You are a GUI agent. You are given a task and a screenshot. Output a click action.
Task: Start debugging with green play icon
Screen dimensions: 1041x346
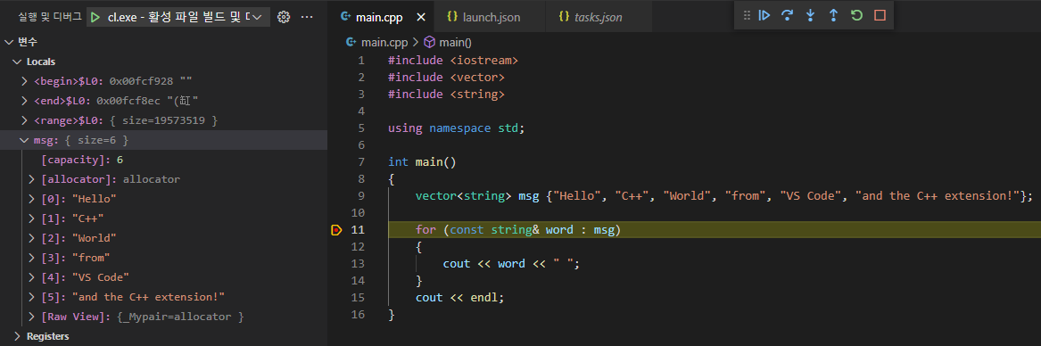96,17
